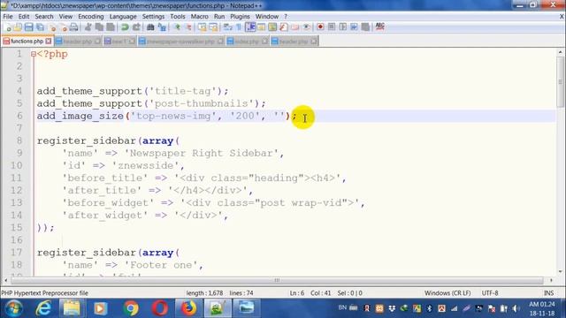Image resolution: width=566 pixels, height=318 pixels.
Task: Click the Zoom Out toolbar icon
Action: (188, 27)
